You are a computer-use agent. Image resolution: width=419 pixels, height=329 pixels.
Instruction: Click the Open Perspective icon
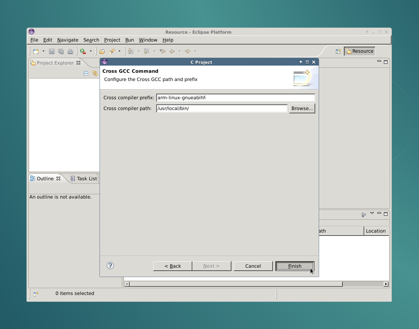click(x=338, y=51)
